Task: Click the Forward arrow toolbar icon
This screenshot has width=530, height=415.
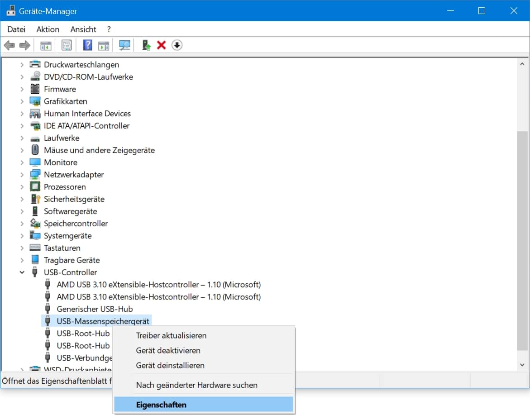Action: click(x=25, y=45)
